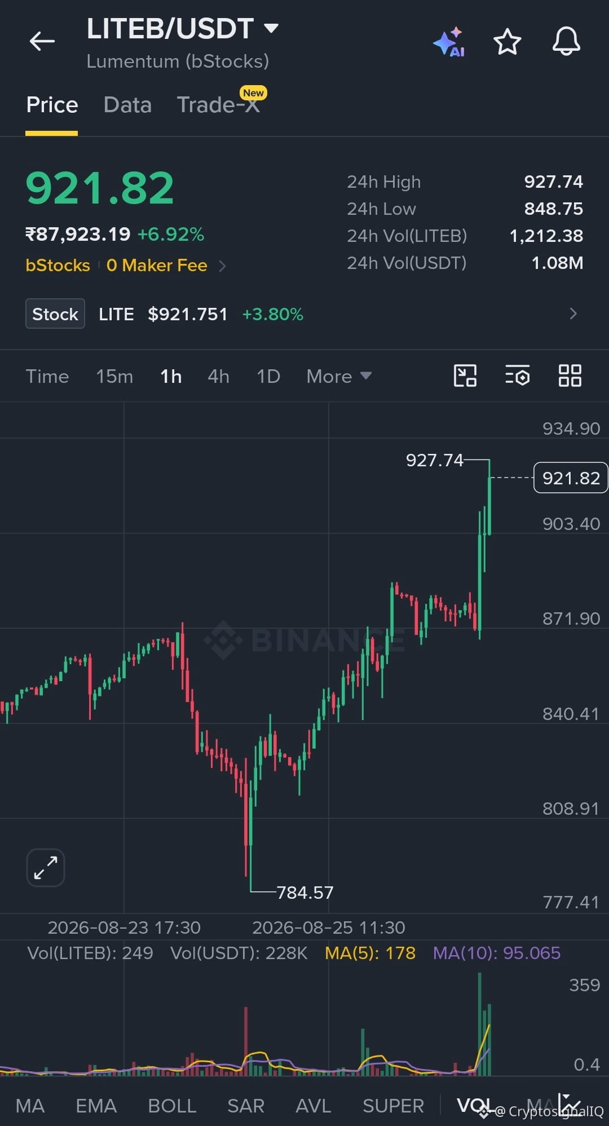Open the AI sparkle assistant icon
Image resolution: width=609 pixels, height=1126 pixels.
coord(449,42)
